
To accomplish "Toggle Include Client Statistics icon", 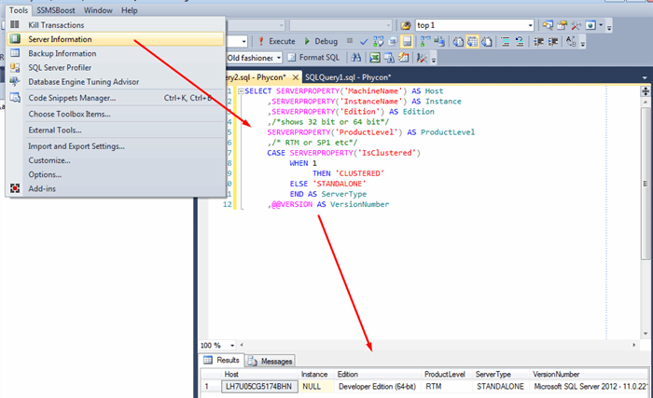I will point(439,41).
